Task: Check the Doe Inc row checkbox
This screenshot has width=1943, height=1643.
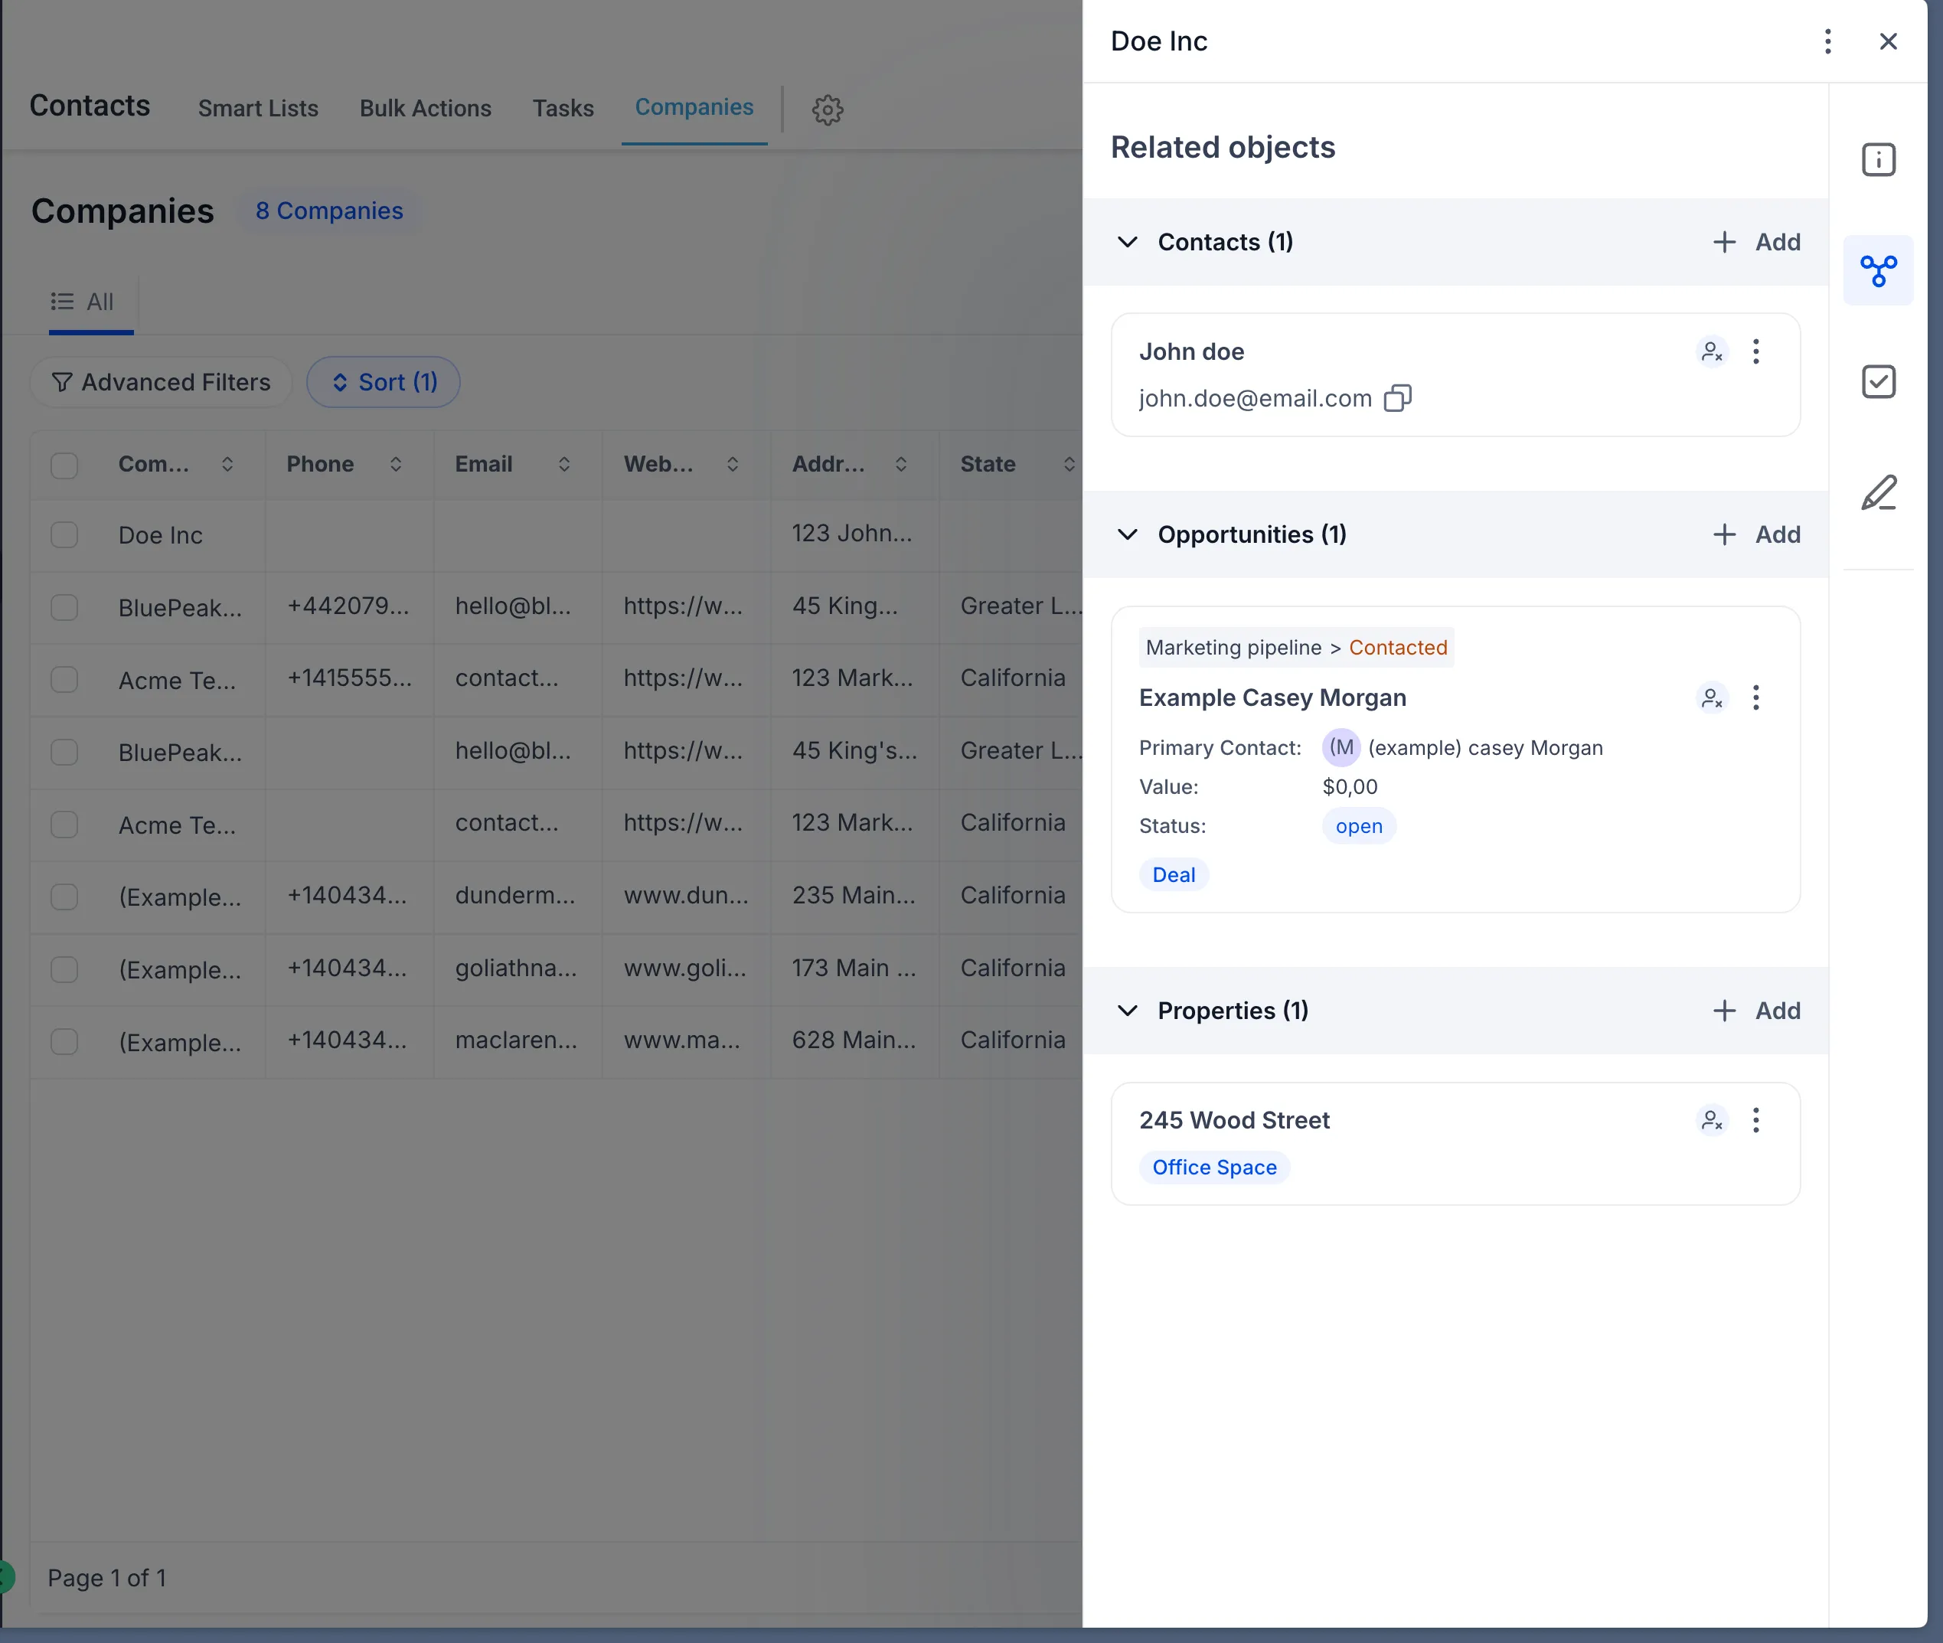Action: (x=64, y=534)
